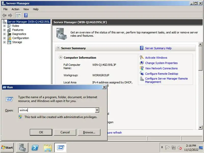Click the Change System Properties link

pyautogui.click(x=161, y=63)
